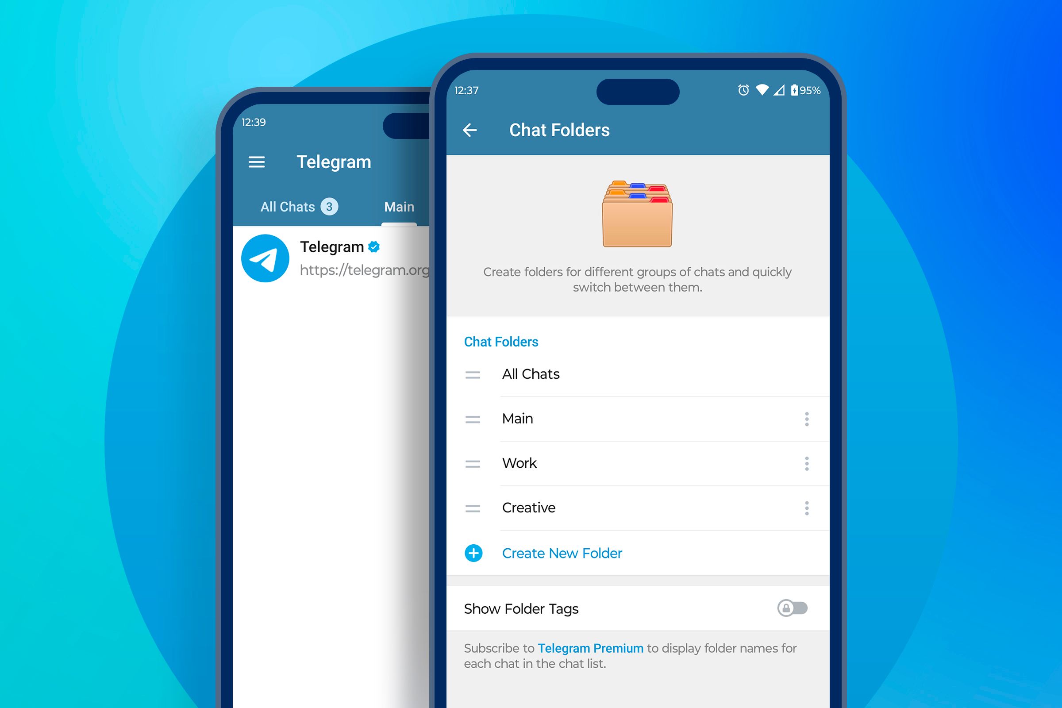This screenshot has height=708, width=1062.
Task: Tap the three-dot options icon beside Main
Action: 807,419
